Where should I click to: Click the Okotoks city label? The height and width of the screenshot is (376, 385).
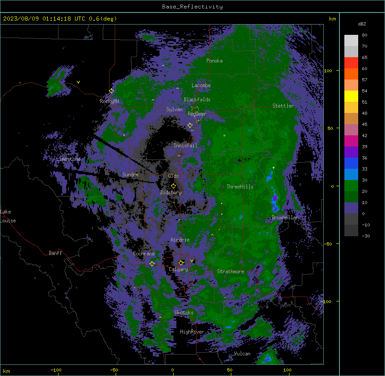click(x=184, y=313)
